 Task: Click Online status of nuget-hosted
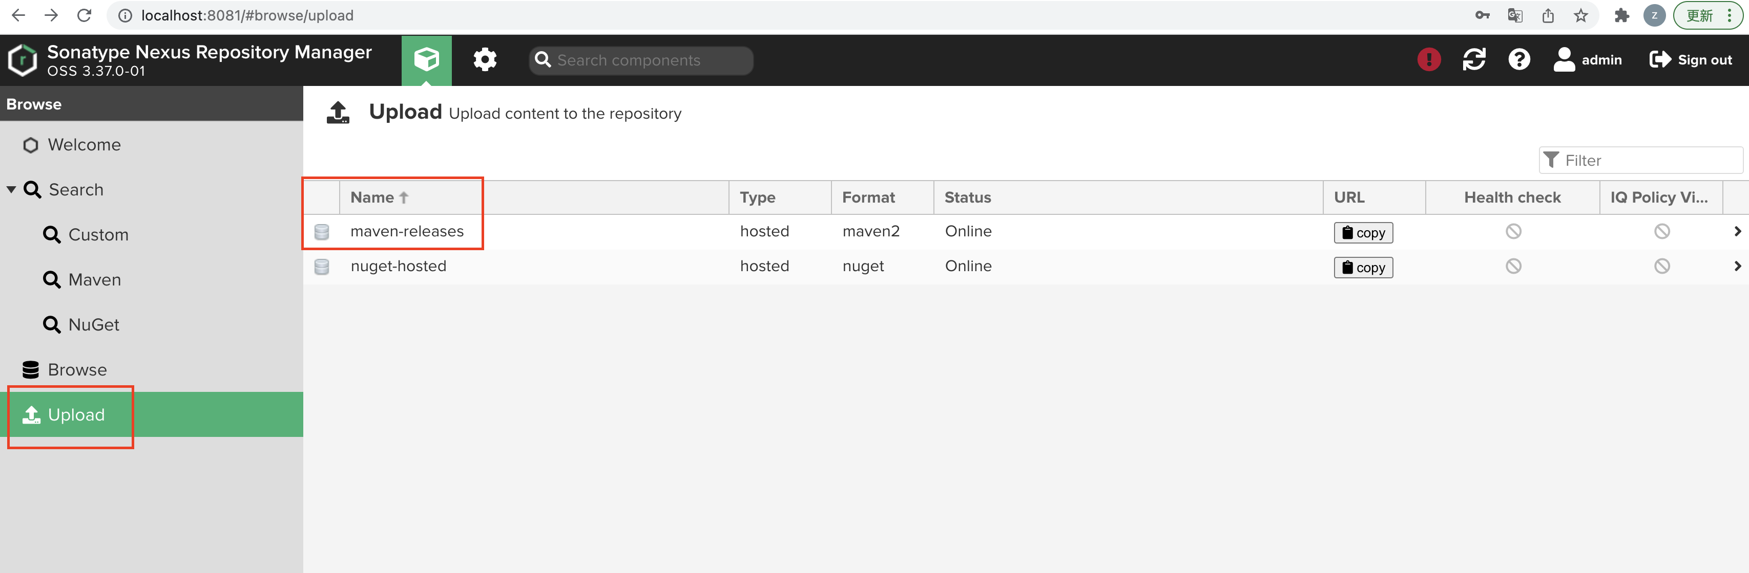point(968,267)
